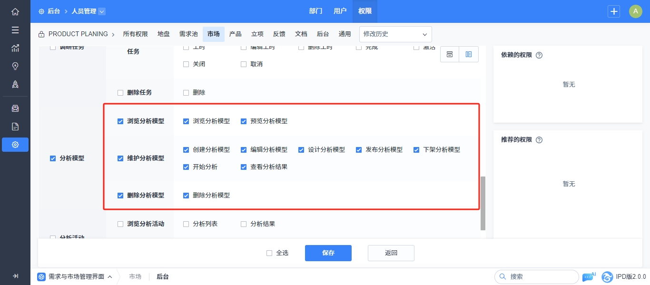
Task: Uncheck the 发布分析模型 permission
Action: (x=359, y=150)
